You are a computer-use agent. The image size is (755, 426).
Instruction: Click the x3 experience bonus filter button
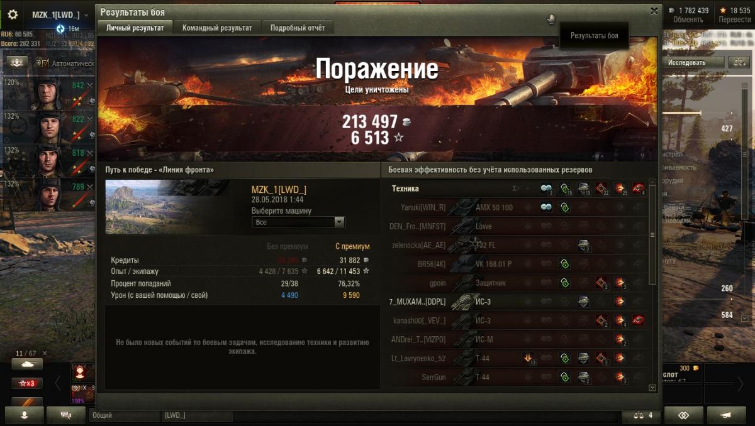pos(27,383)
